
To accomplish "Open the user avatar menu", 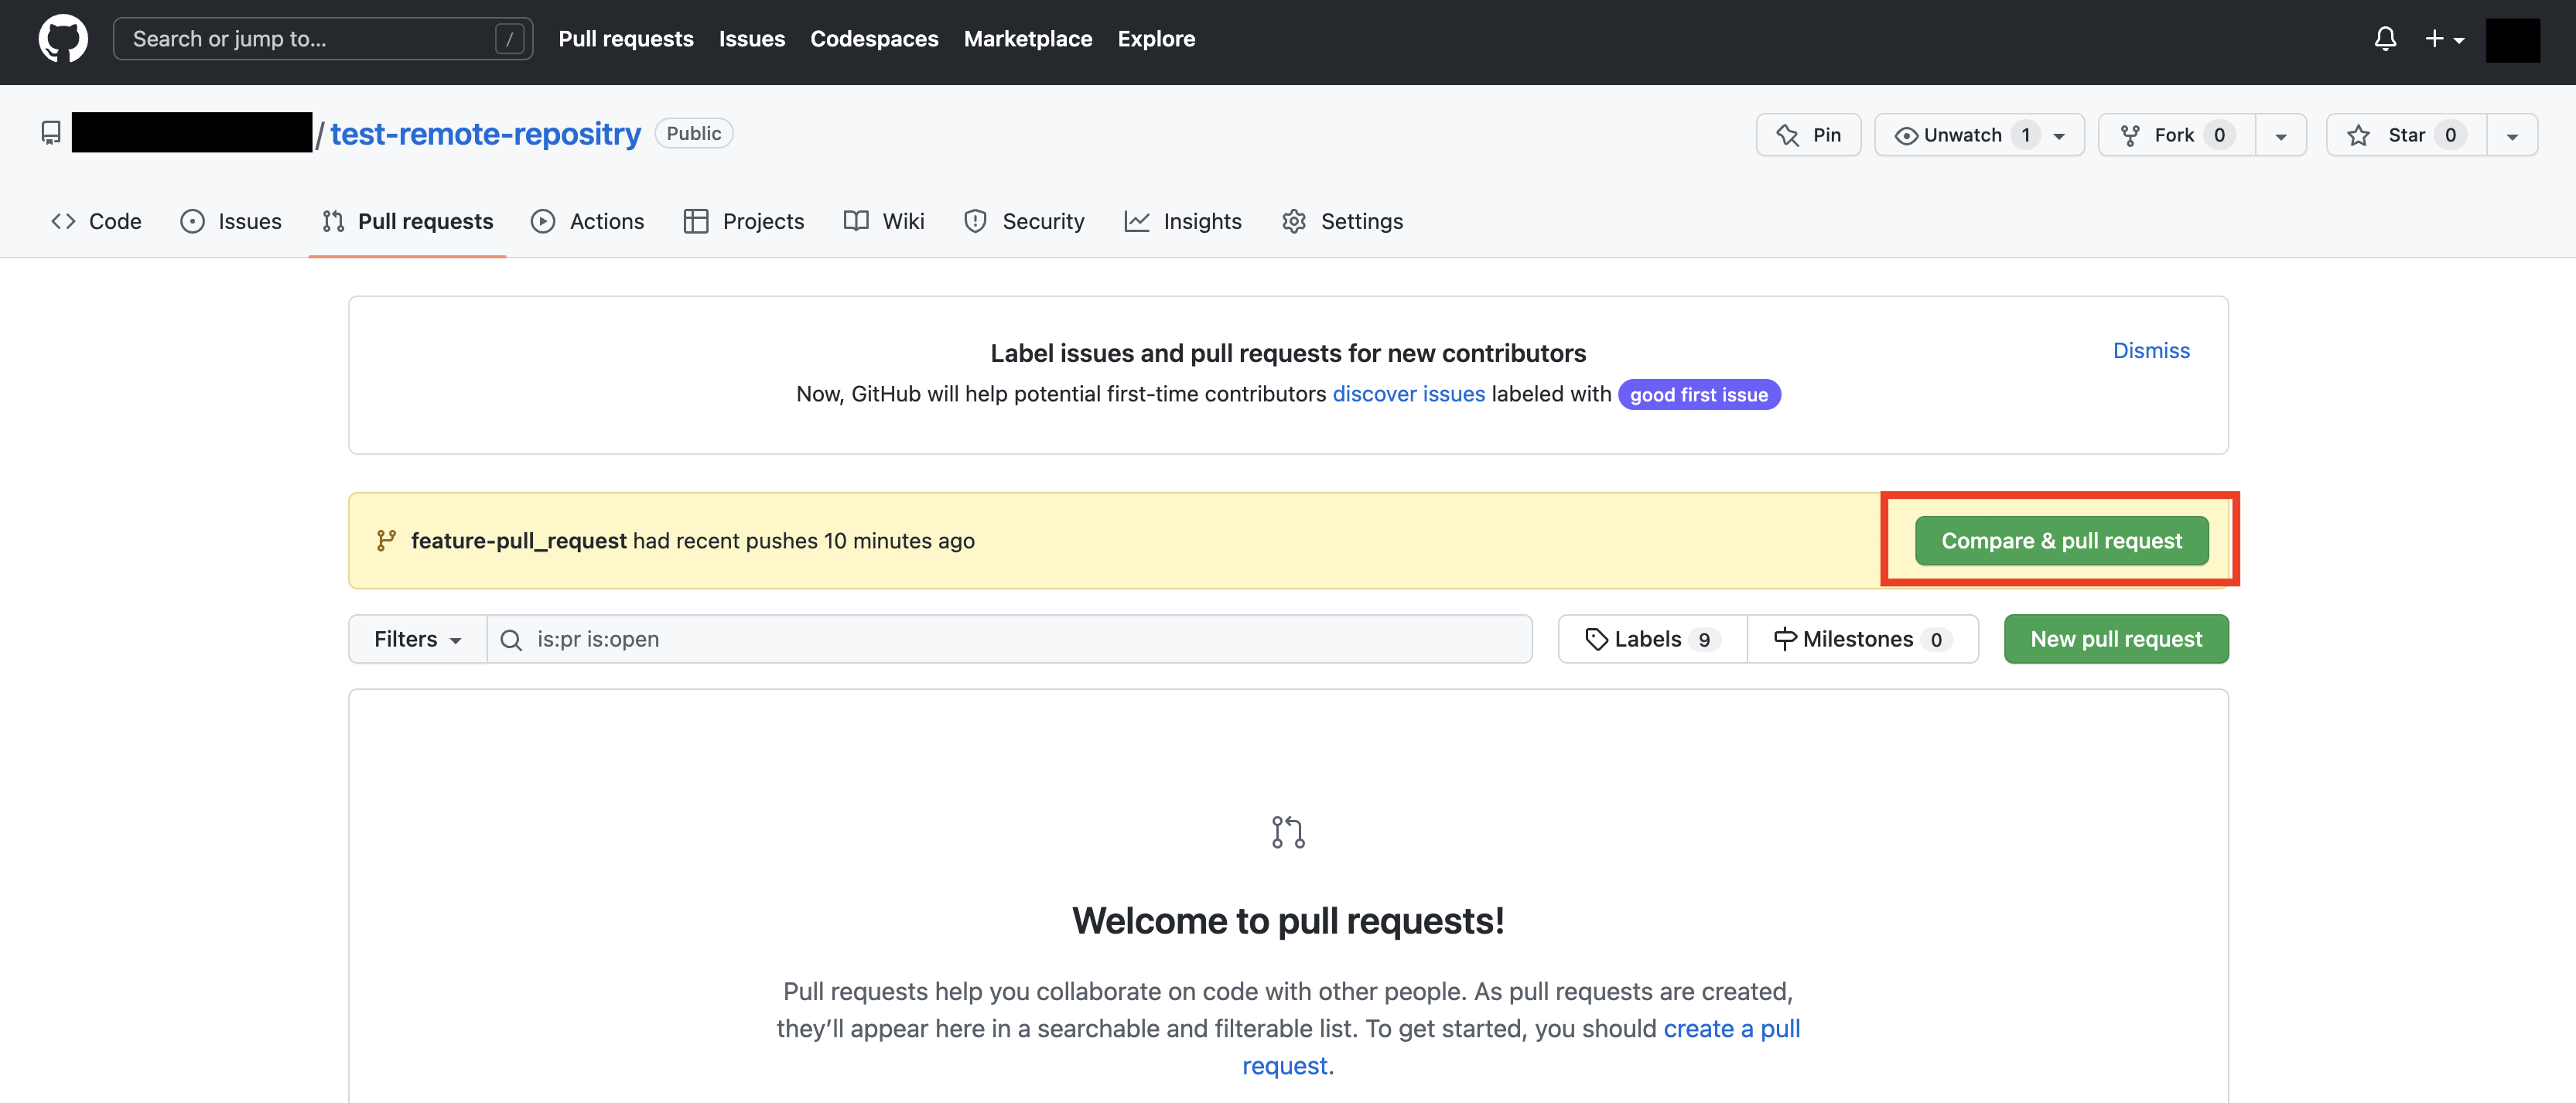I will (2512, 40).
